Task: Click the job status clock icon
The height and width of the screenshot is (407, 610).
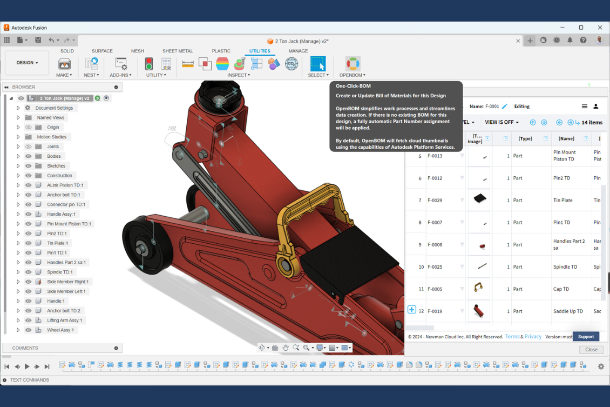Action: click(x=557, y=40)
